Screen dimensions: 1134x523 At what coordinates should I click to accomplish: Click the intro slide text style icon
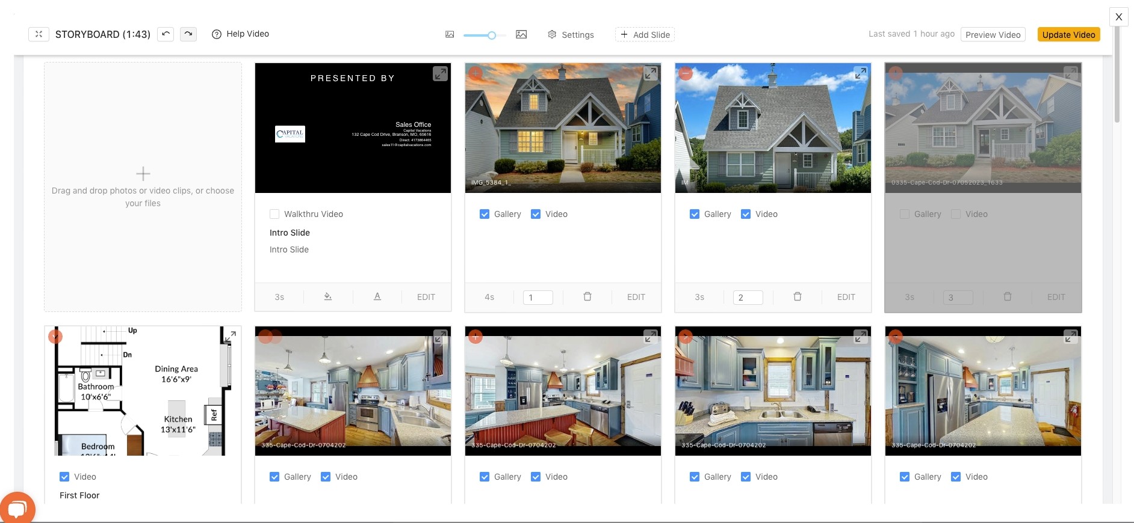pos(377,297)
